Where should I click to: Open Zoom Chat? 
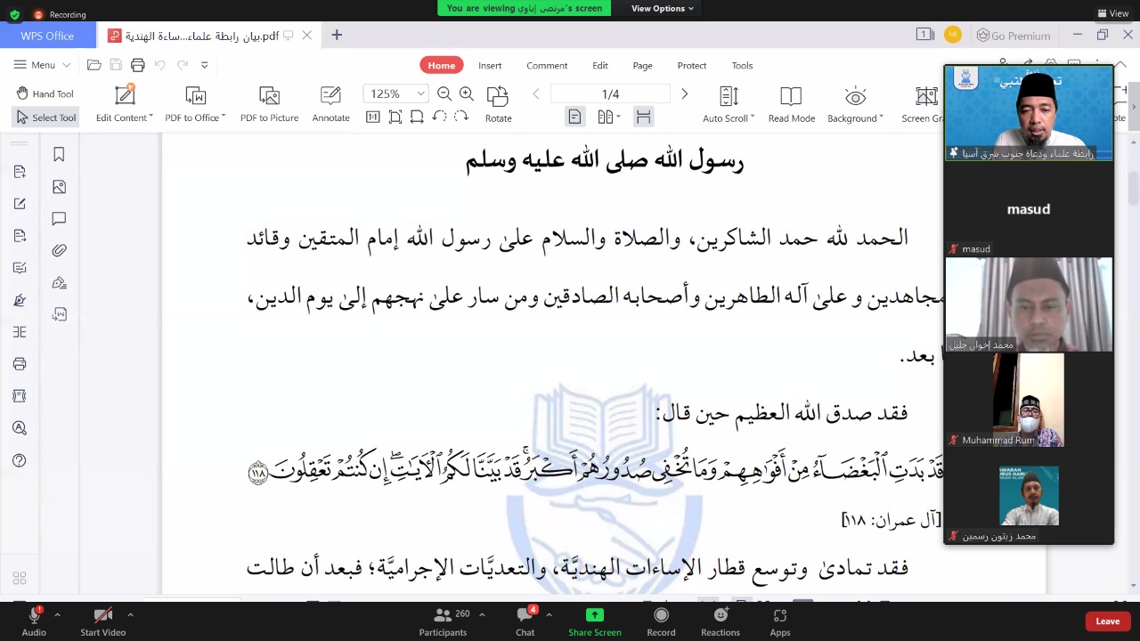525,621
